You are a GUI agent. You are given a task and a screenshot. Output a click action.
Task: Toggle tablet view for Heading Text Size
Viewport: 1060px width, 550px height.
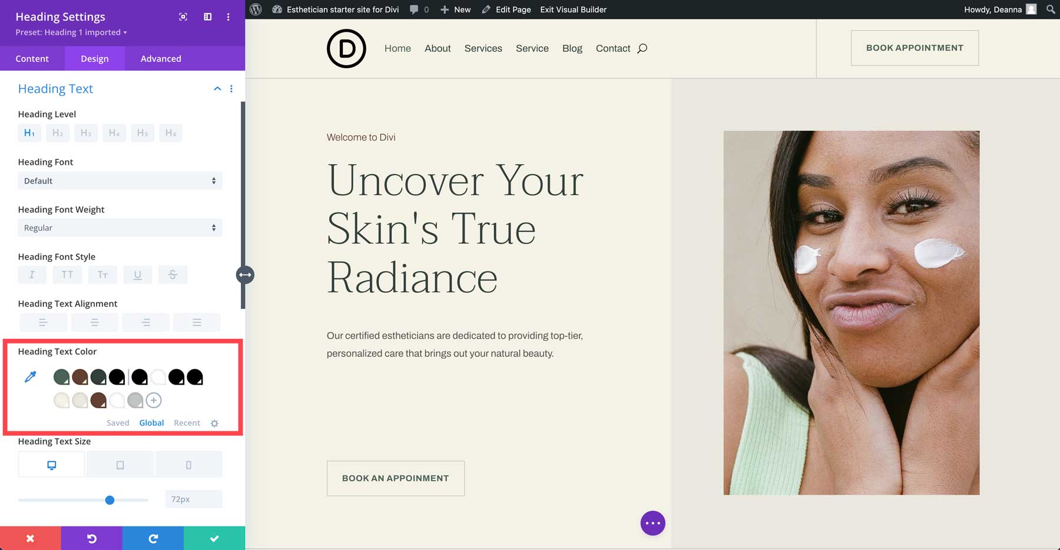point(120,464)
